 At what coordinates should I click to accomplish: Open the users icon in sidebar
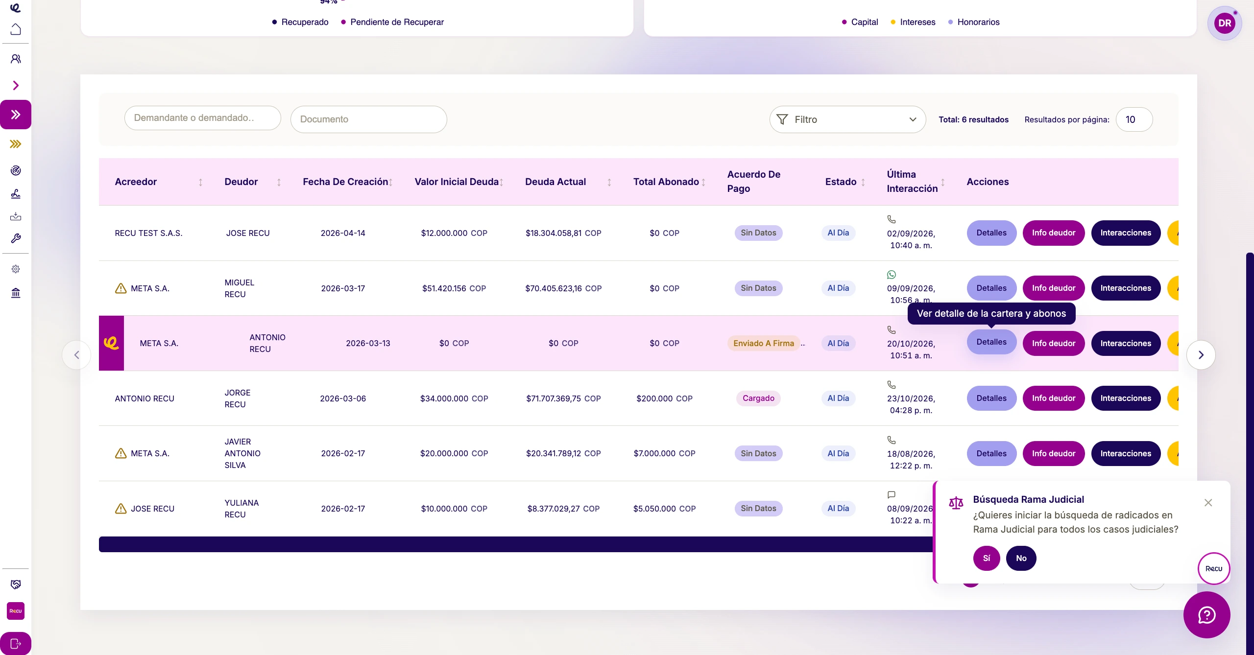point(16,59)
